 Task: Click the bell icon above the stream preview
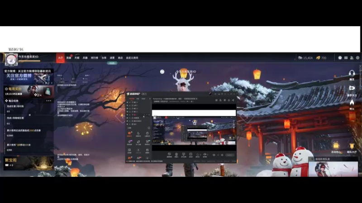click(x=229, y=100)
